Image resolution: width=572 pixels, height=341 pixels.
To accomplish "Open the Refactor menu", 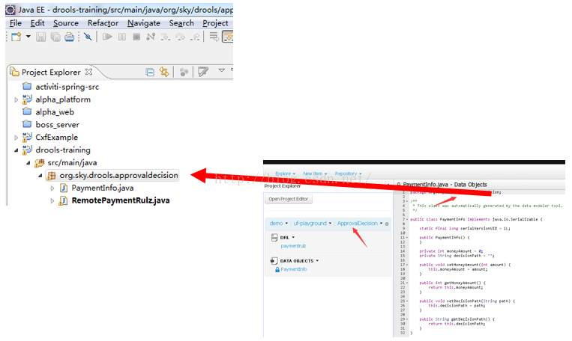I will click(x=103, y=23).
